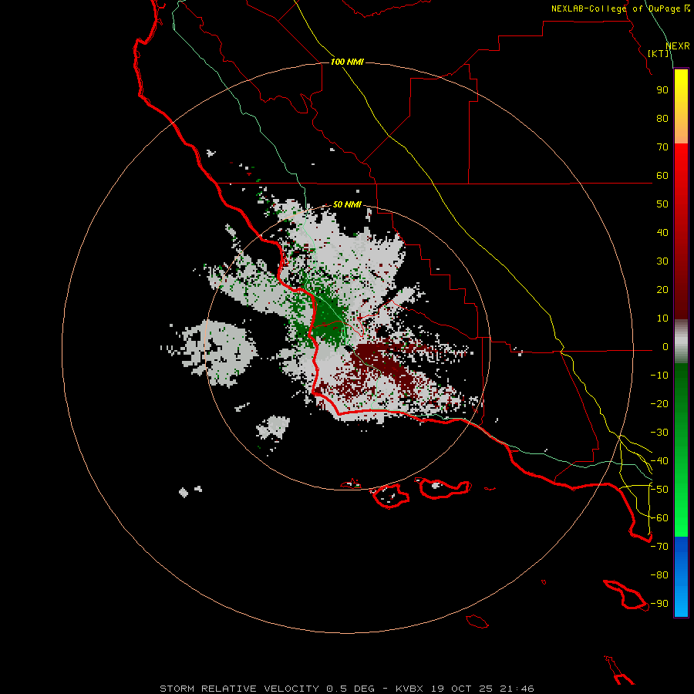Click the -40 value on velocity scale

[x=659, y=461]
